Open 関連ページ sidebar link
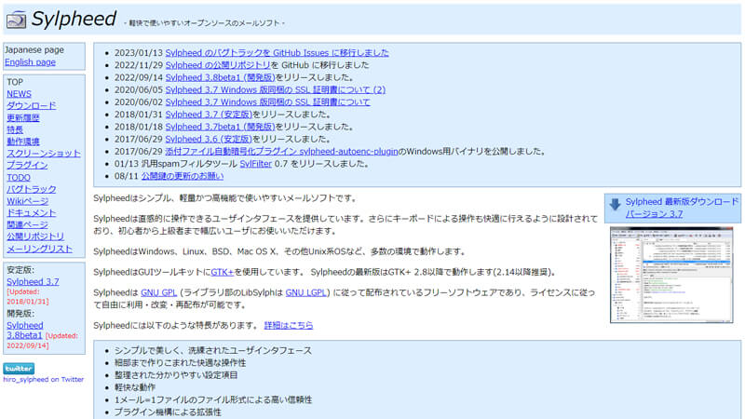The width and height of the screenshot is (745, 419). tap(27, 224)
